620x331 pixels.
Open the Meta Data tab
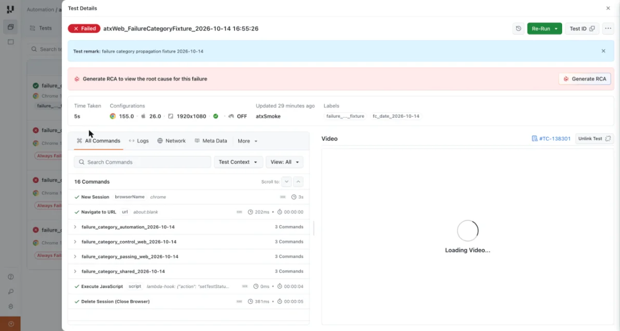pyautogui.click(x=211, y=141)
